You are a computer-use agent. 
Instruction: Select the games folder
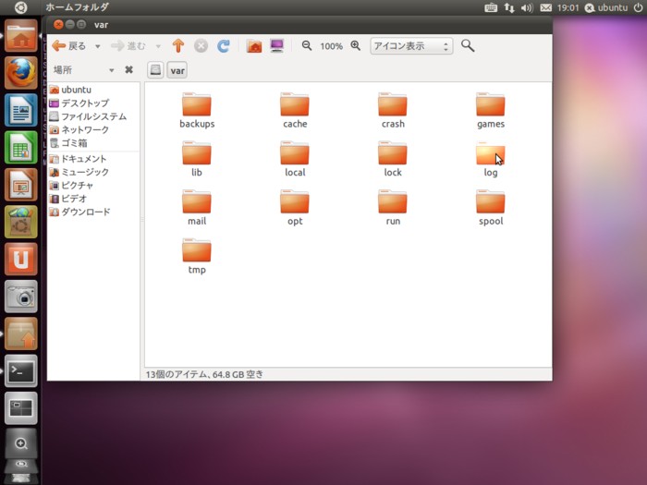(x=491, y=110)
